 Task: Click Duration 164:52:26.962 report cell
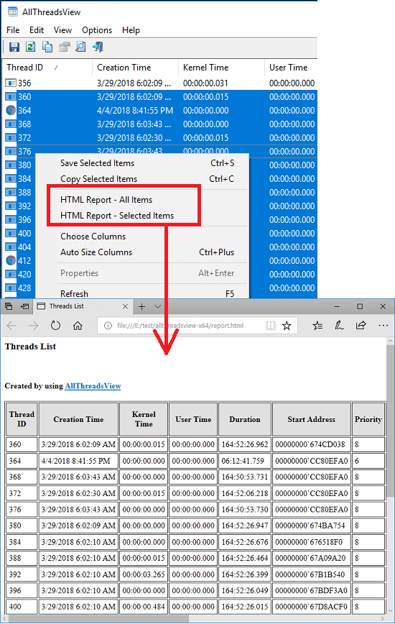coord(245,444)
